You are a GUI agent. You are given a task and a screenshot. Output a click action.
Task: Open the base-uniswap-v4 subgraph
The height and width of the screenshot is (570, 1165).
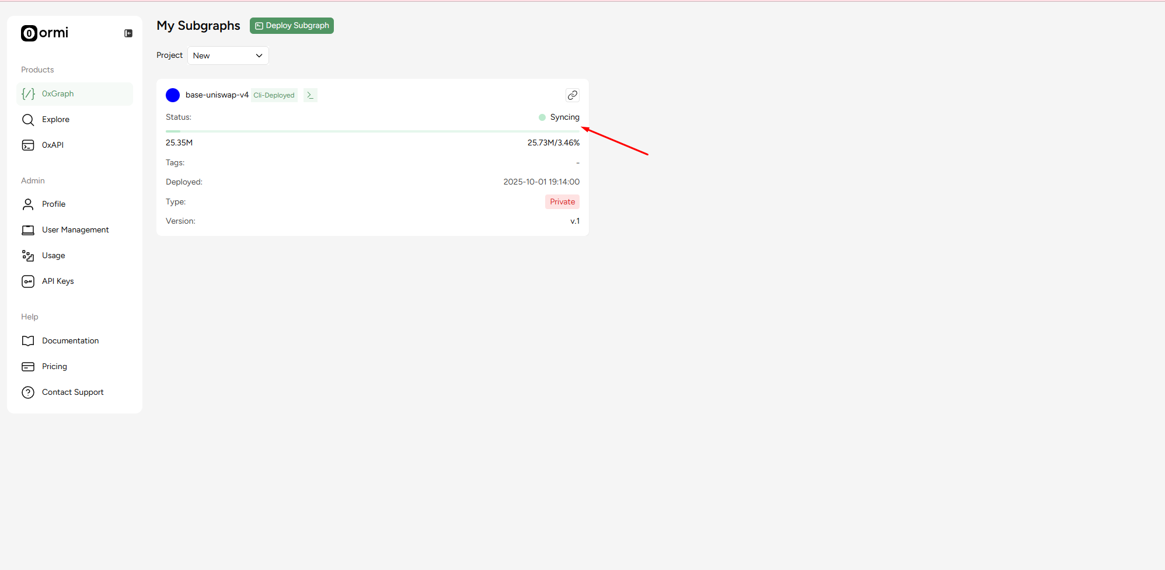pos(217,95)
